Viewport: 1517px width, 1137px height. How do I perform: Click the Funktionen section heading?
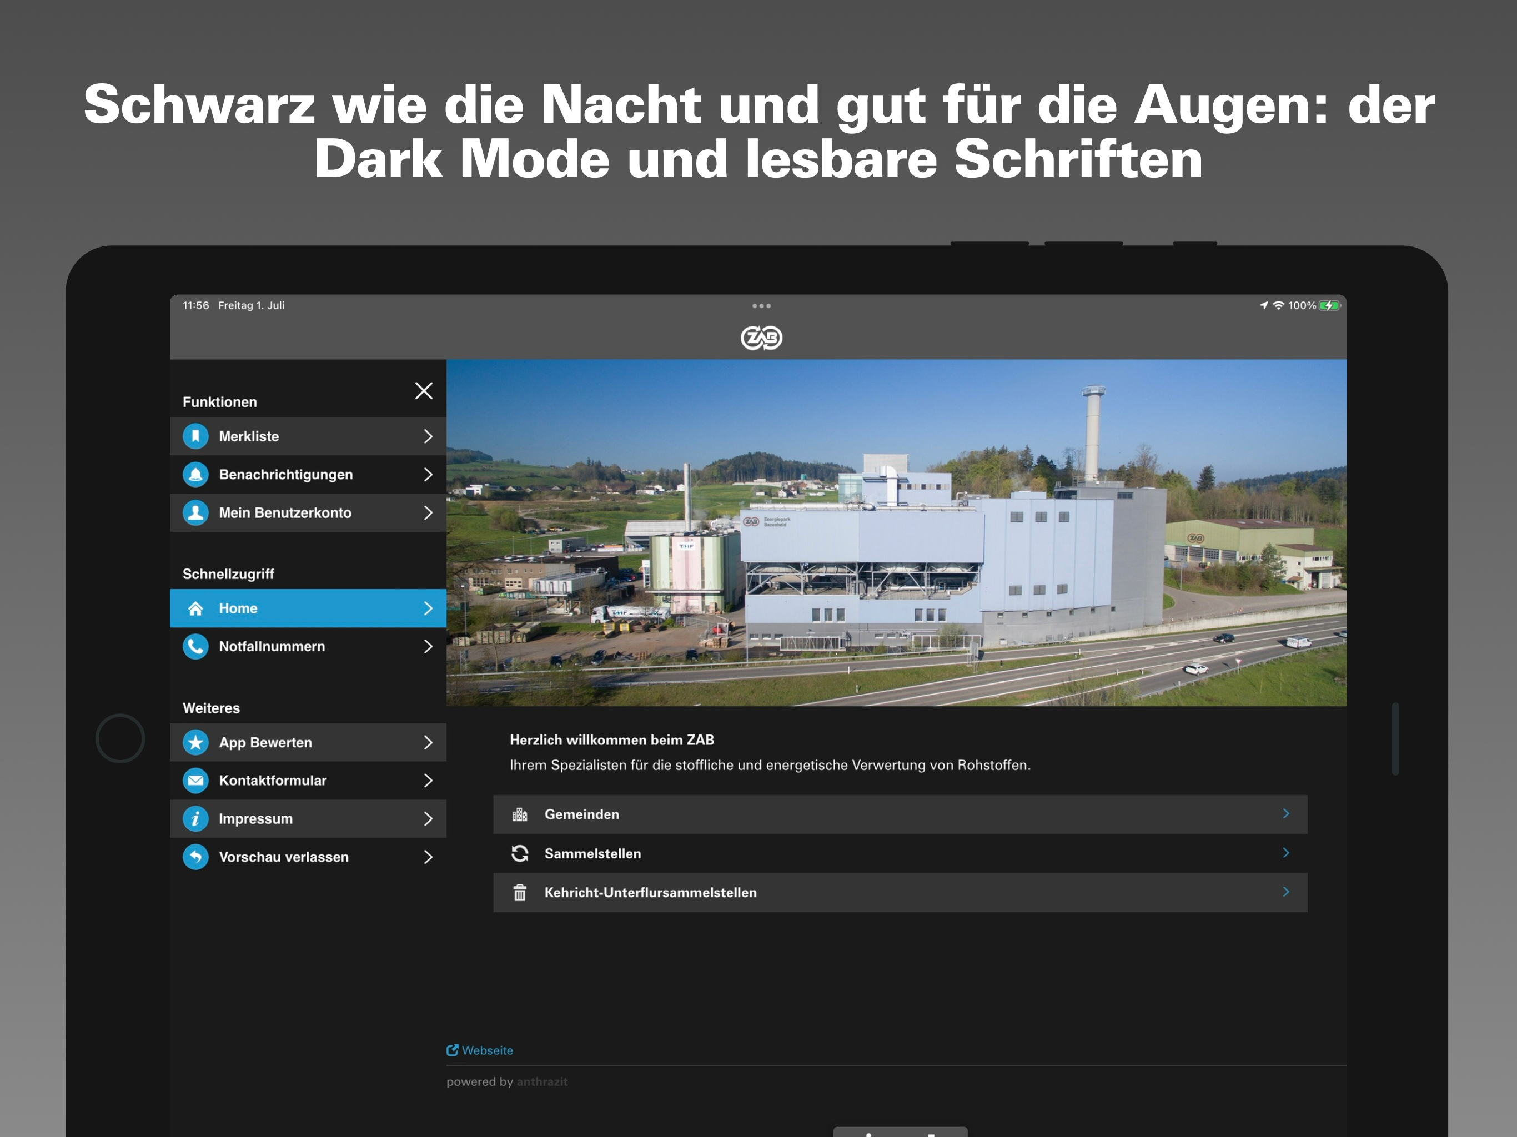tap(219, 402)
